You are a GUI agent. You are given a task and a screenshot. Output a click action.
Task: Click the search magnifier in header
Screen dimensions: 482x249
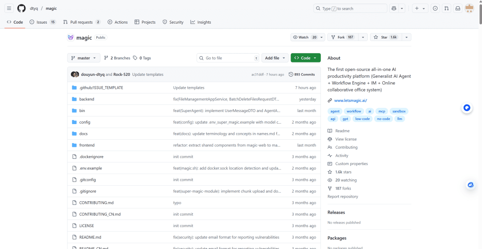318,8
